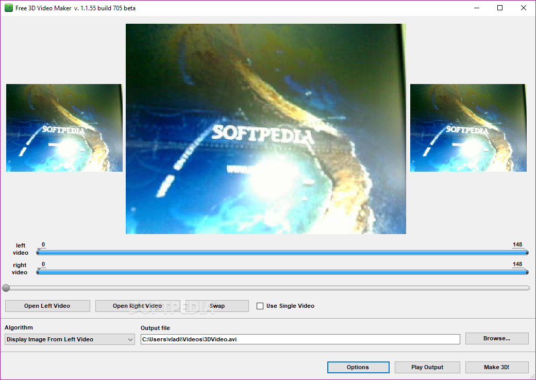
Task: Browse for output file location
Action: pyautogui.click(x=497, y=338)
